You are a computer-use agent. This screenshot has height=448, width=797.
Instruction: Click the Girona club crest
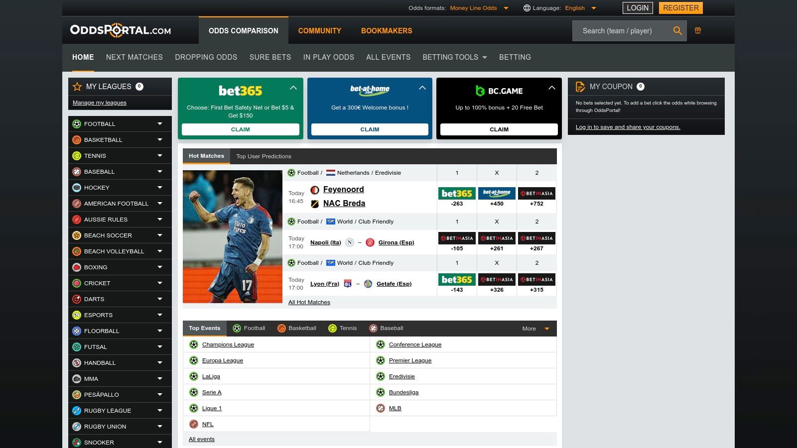coord(370,242)
